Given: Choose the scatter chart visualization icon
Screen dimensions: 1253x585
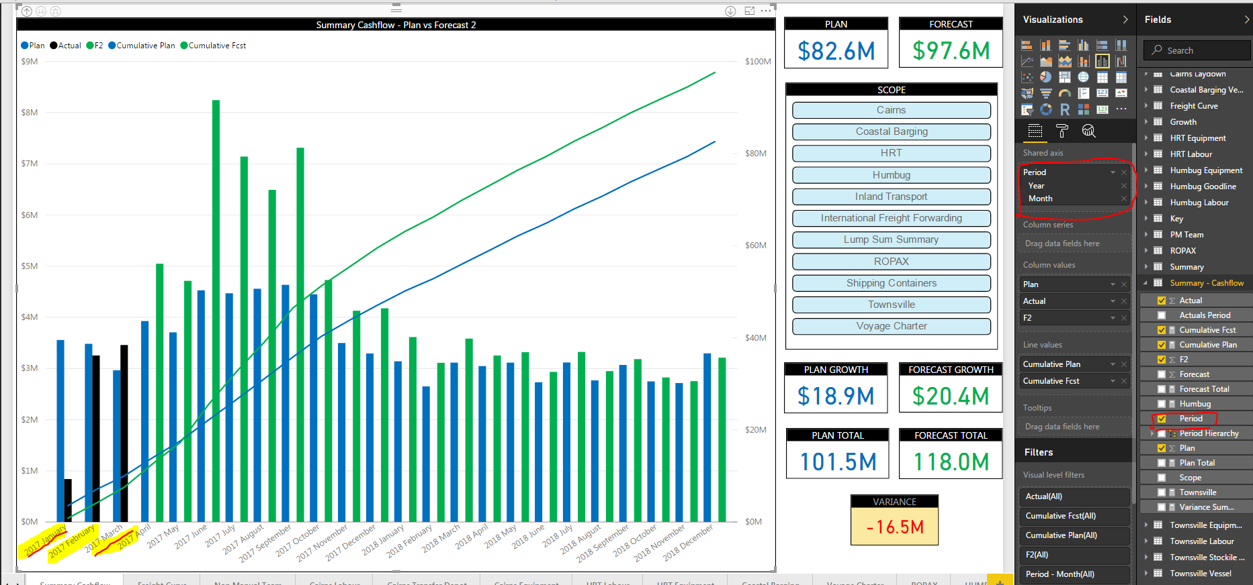Looking at the screenshot, I should 1027,77.
